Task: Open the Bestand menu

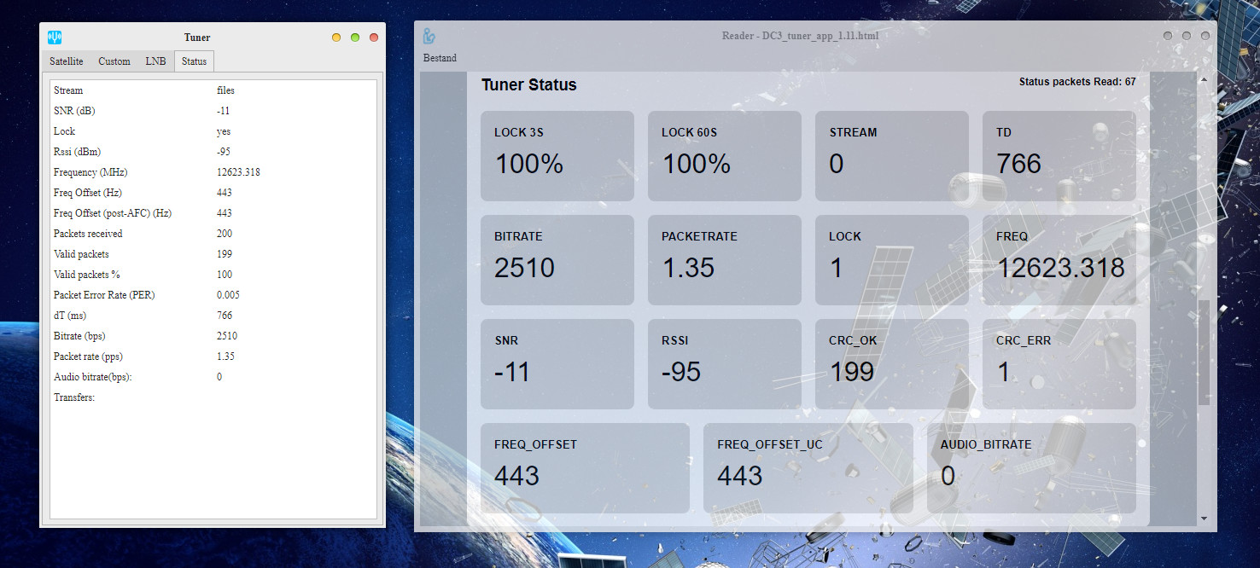Action: (440, 58)
